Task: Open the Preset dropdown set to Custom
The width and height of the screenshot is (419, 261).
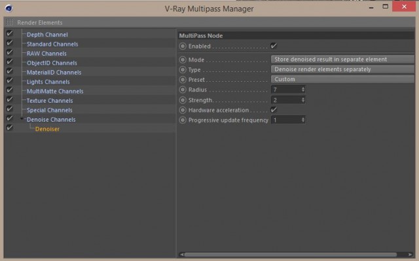Action: 342,79
